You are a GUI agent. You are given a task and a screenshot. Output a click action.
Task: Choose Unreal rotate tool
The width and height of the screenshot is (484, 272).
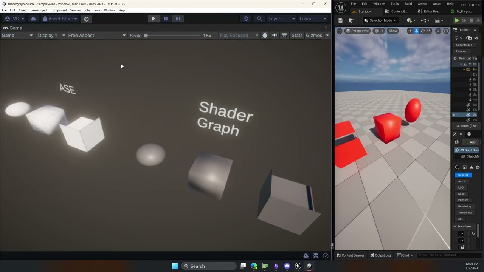click(x=423, y=31)
